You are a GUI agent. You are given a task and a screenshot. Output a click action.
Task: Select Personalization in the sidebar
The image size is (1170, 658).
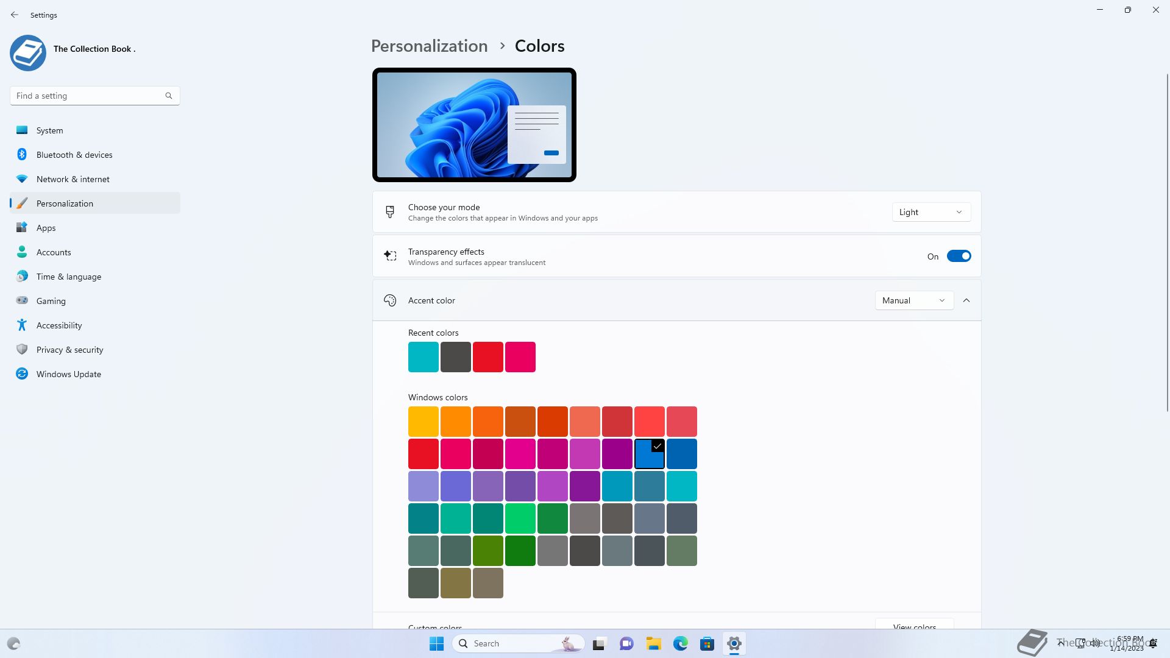point(95,203)
